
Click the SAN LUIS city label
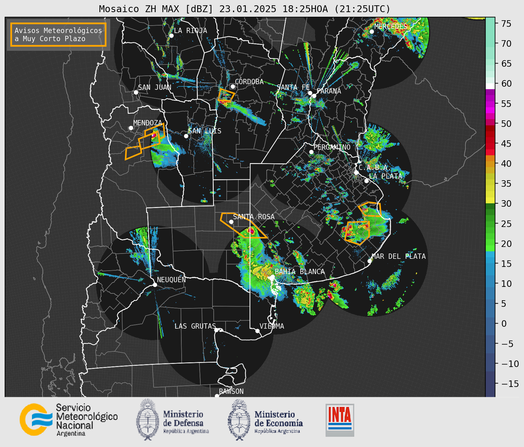(x=205, y=131)
